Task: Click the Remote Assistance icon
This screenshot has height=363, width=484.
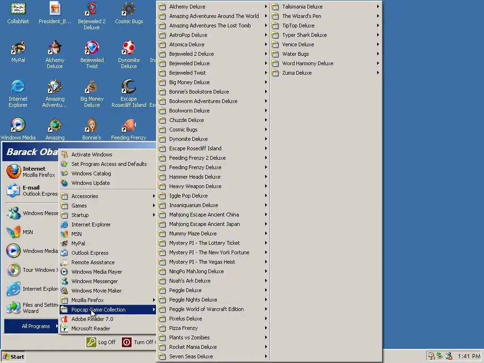Action: click(x=64, y=262)
